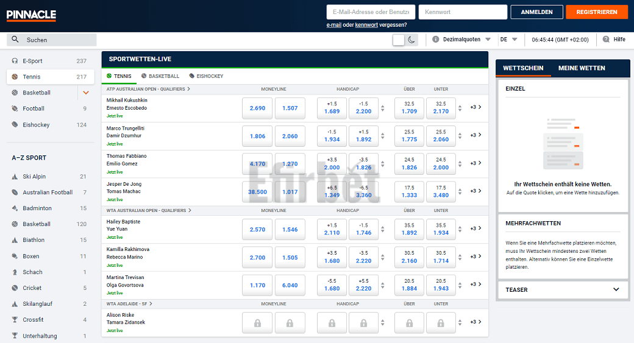The image size is (634, 343).
Task: Select Über 35.5 at 1.892
Action: 409,230
